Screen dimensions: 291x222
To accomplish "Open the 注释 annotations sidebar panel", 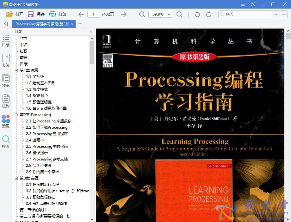I will coord(6,101).
